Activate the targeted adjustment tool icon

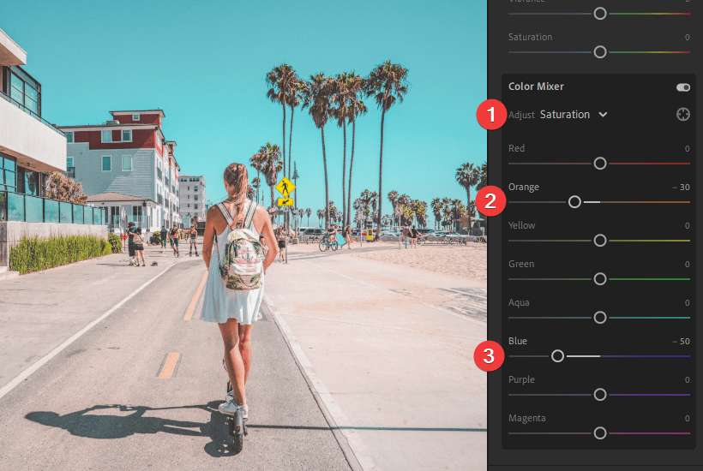[682, 115]
